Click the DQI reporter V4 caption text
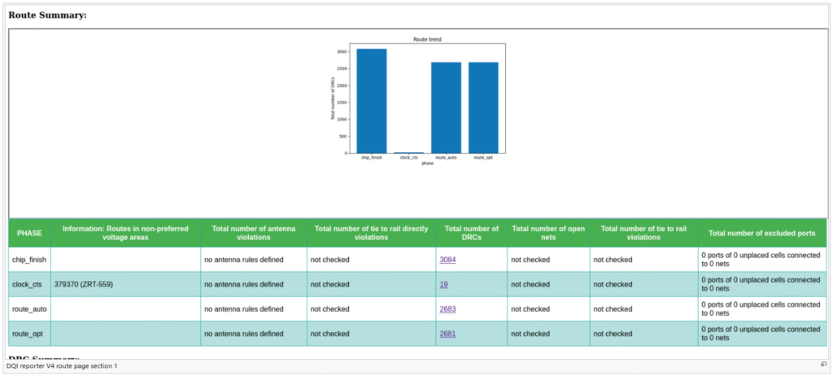833x376 pixels. tap(62, 365)
